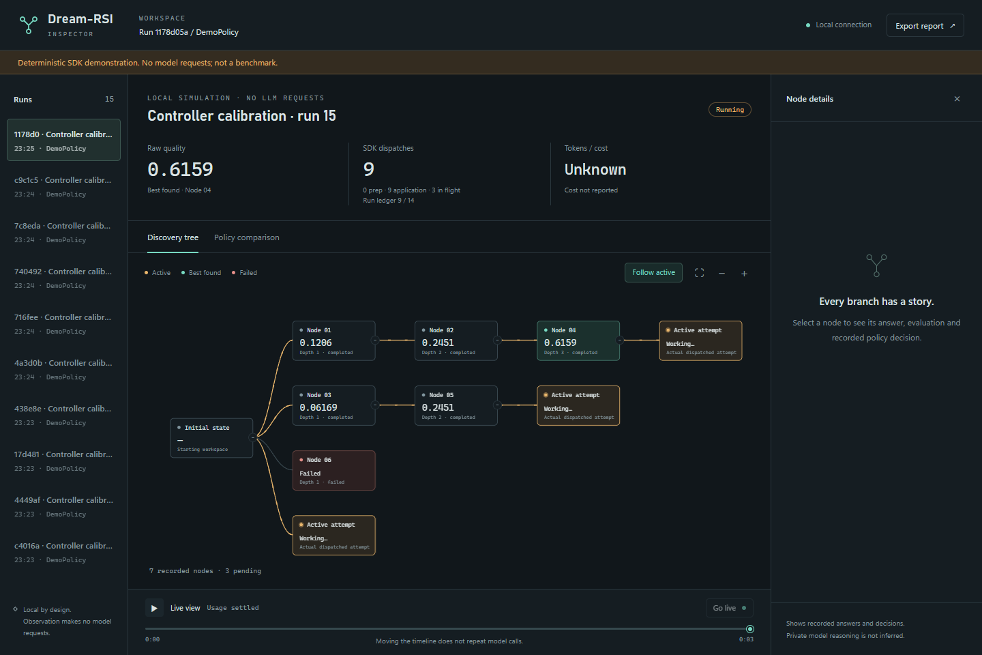Choose run 17d481 in the sidebar
This screenshot has height=655, width=982.
pos(63,461)
